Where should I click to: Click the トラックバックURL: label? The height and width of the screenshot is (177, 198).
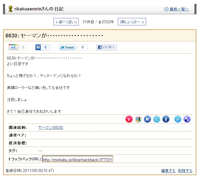(25, 159)
